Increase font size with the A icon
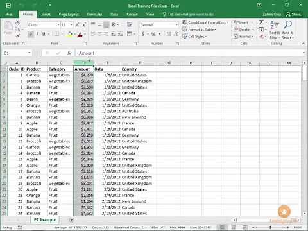The width and height of the screenshot is (308, 231). tap(77, 25)
